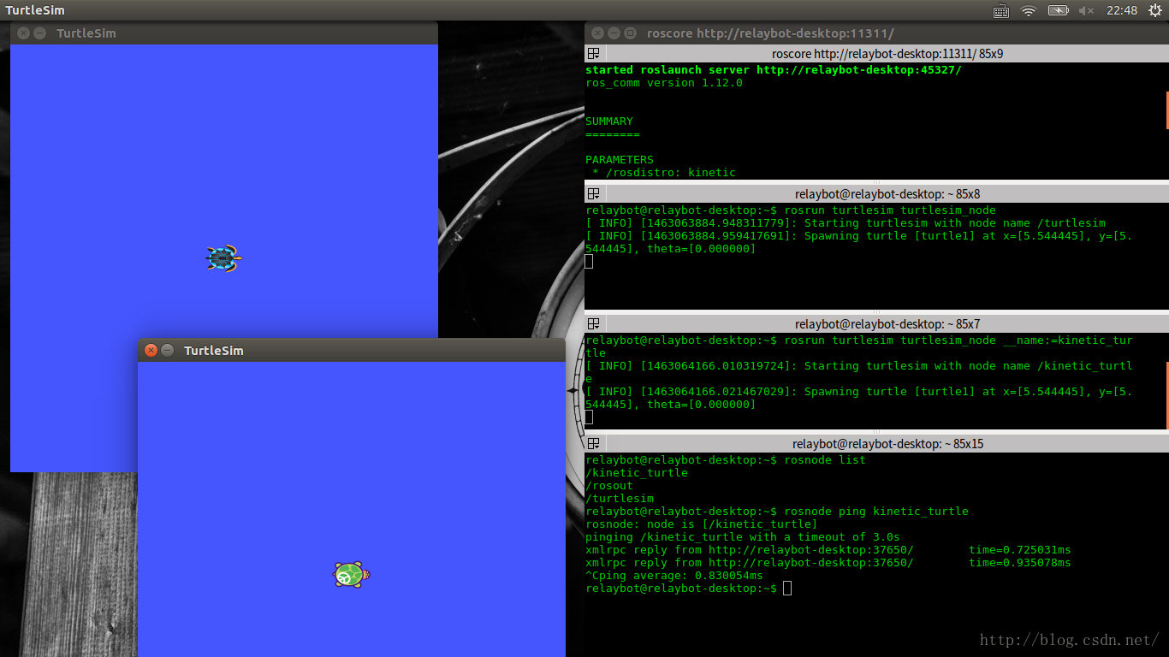Image resolution: width=1169 pixels, height=657 pixels.
Task: Click the '^Cping average: 0.830054ms' line
Action: coord(674,575)
